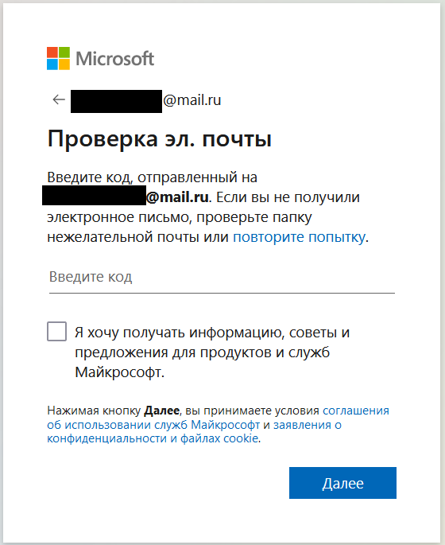Image resolution: width=445 pixels, height=545 pixels.
Task: Open "заявления о конфиденциальности и файлах cookie" link
Action: click(x=195, y=432)
